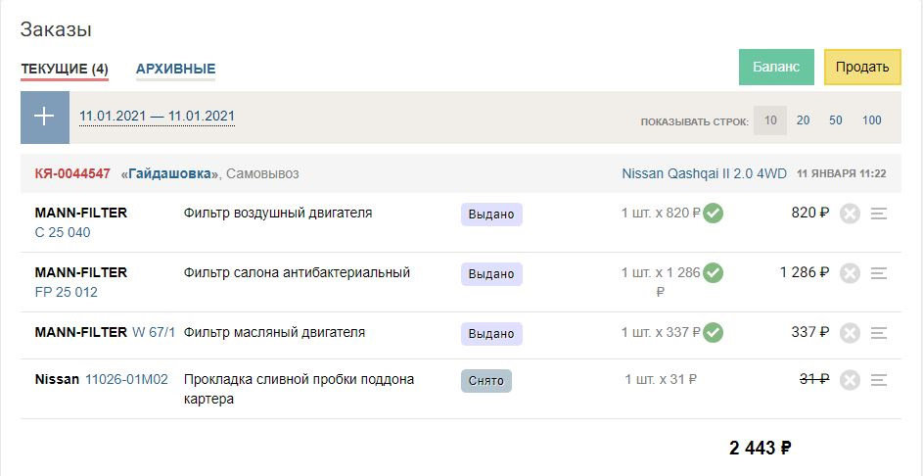Click the Выдано status of air filter row
The width and height of the screenshot is (923, 476).
point(491,214)
